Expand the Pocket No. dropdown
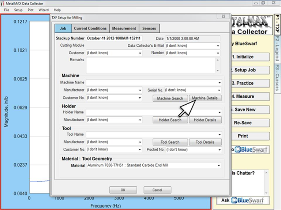This screenshot has height=210, width=281. (220, 149)
